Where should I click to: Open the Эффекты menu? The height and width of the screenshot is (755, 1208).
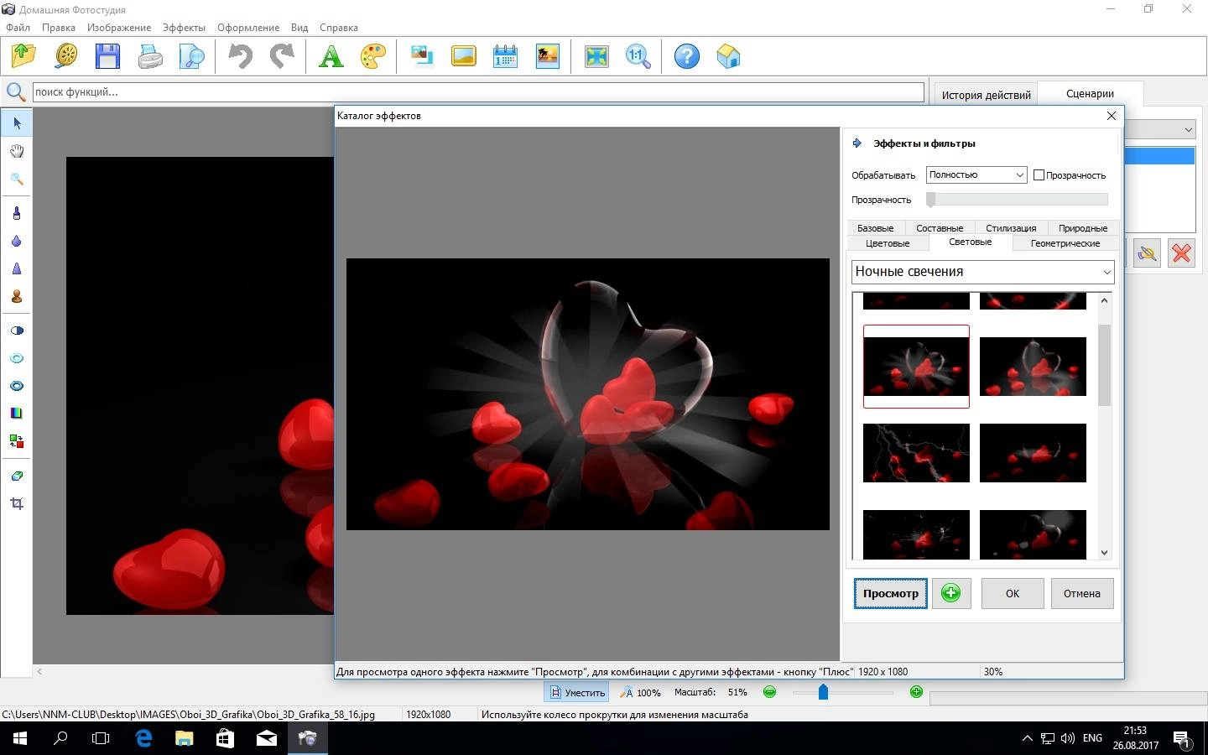tap(184, 27)
